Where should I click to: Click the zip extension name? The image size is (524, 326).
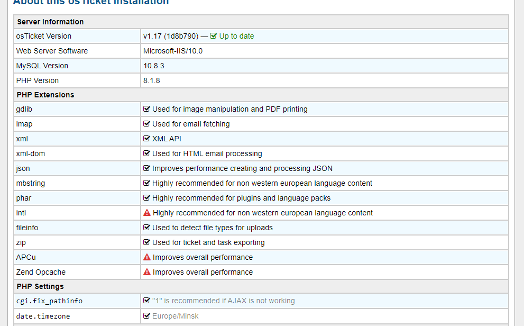click(21, 242)
